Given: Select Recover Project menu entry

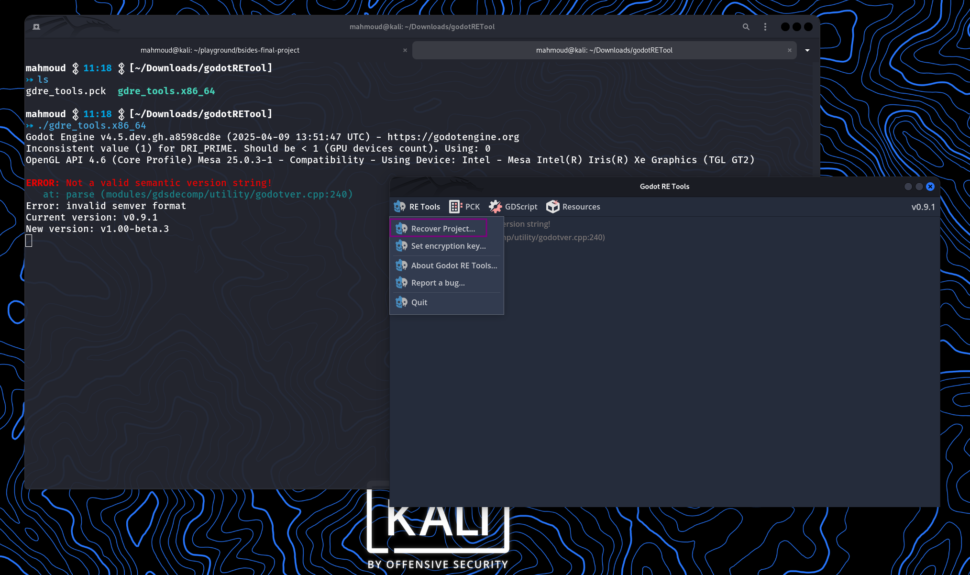Looking at the screenshot, I should click(438, 229).
